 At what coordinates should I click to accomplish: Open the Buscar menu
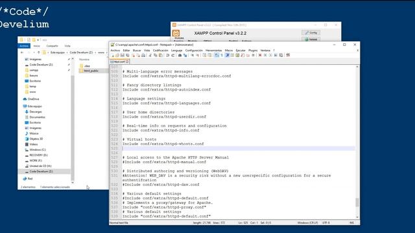point(137,50)
